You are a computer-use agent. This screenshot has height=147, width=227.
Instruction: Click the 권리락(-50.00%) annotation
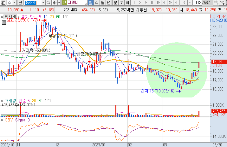point(36,50)
